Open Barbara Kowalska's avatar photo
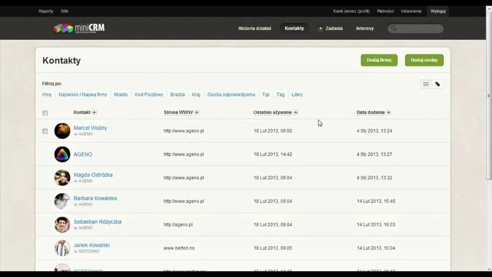Image resolution: width=492 pixels, height=277 pixels. coord(62,201)
